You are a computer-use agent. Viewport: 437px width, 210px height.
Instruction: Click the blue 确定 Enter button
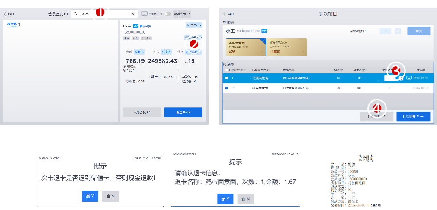(x=183, y=113)
